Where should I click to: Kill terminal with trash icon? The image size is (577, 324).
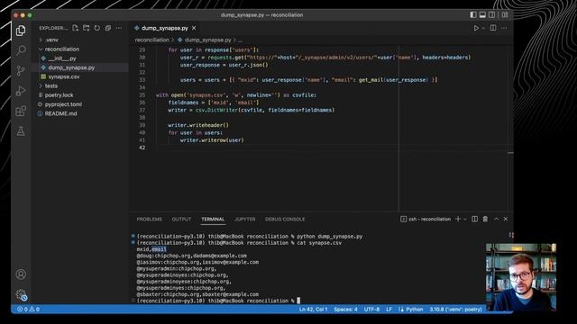[x=485, y=219]
